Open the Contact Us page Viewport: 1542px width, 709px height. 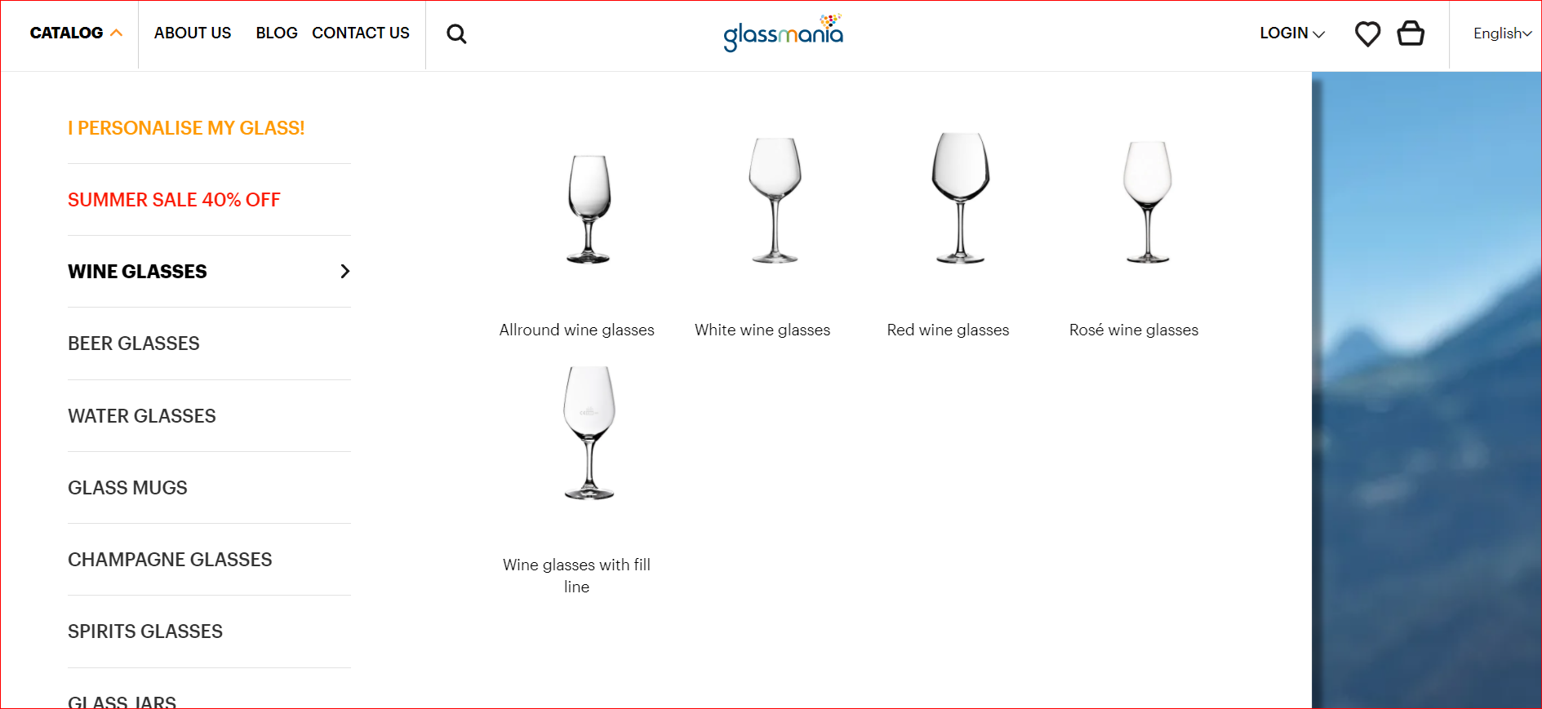361,33
